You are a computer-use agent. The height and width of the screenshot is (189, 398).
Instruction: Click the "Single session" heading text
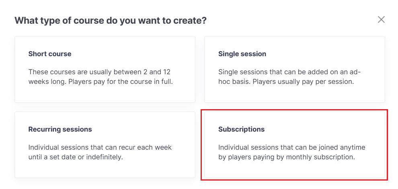point(242,54)
